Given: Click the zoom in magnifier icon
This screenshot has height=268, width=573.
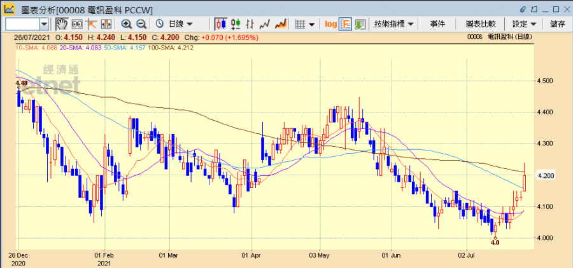Looking at the screenshot, I should click(127, 23).
